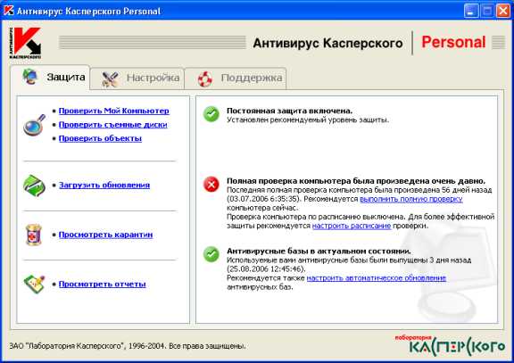Click the red Personal header text
Image resolution: width=514 pixels, height=363 pixels.
pos(453,42)
